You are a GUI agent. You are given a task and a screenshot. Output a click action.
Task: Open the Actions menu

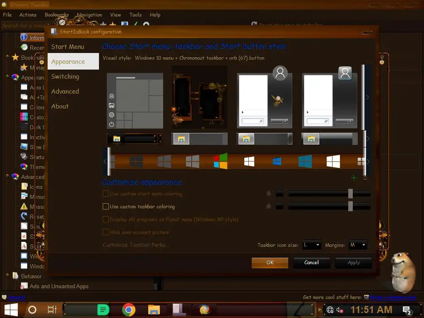[x=28, y=15]
